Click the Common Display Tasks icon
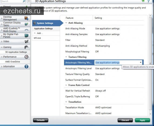 pyautogui.click(x=26, y=24)
